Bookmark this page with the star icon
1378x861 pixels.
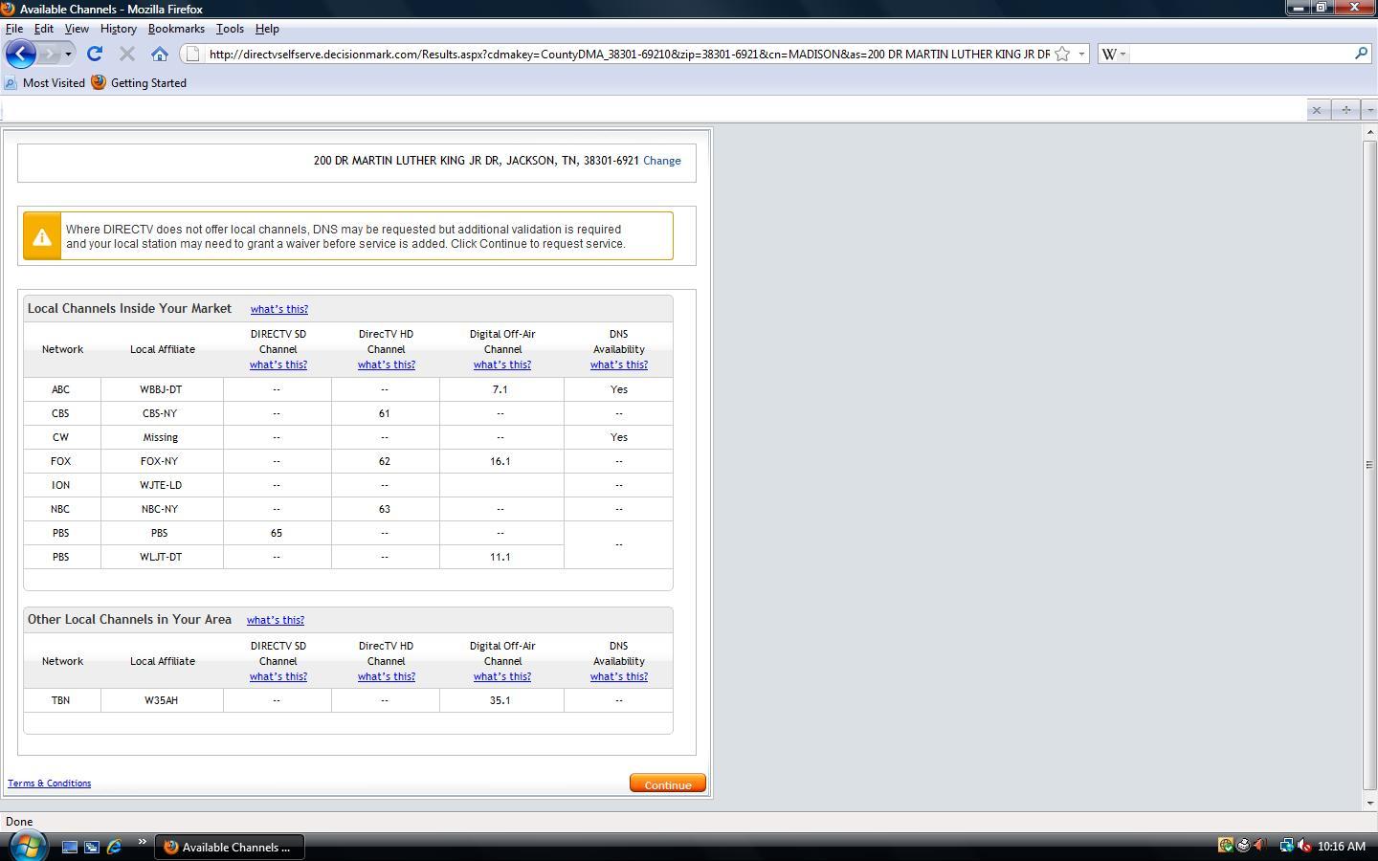tap(1062, 55)
